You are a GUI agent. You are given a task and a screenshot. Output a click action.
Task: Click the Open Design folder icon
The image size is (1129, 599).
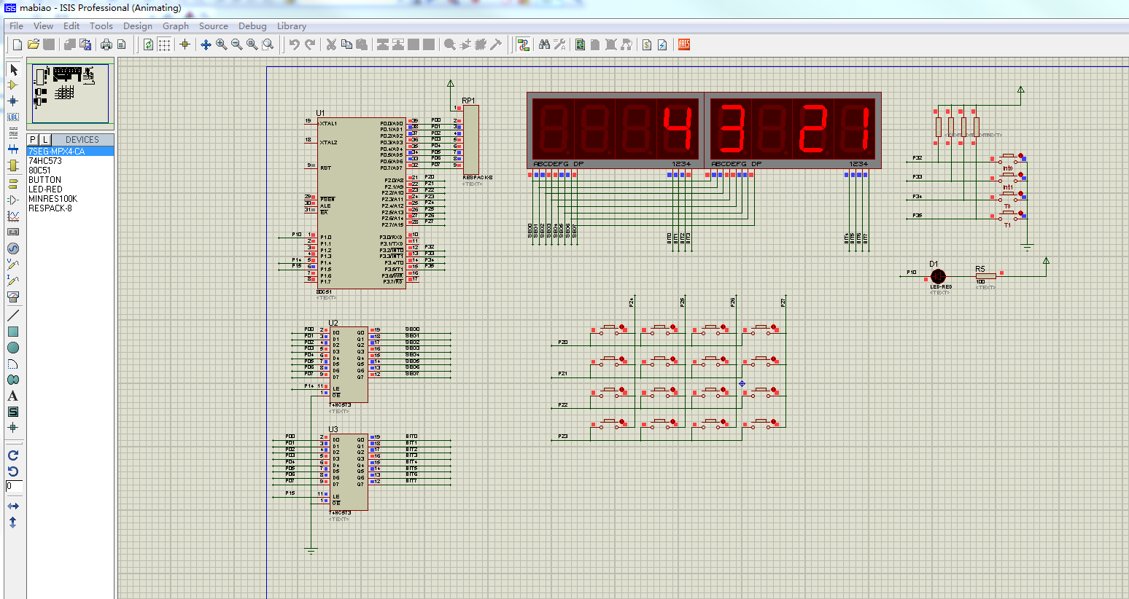[33, 44]
